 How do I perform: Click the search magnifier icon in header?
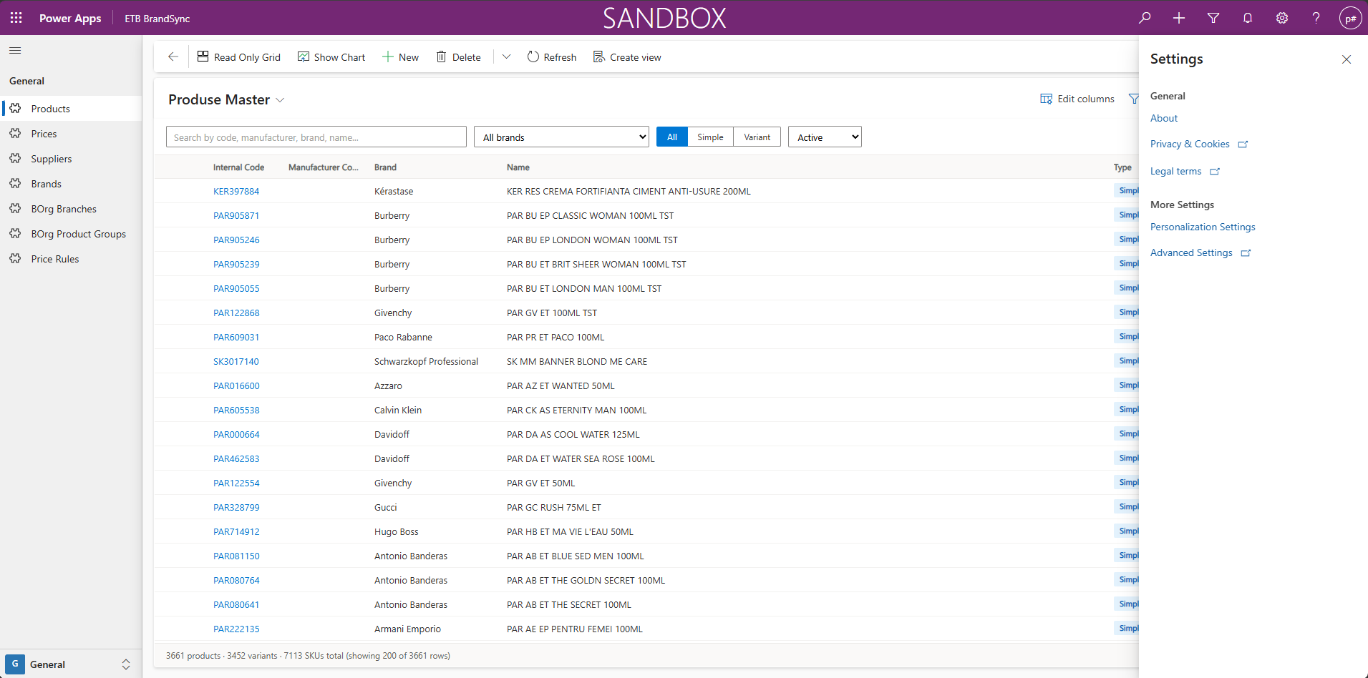[1145, 18]
